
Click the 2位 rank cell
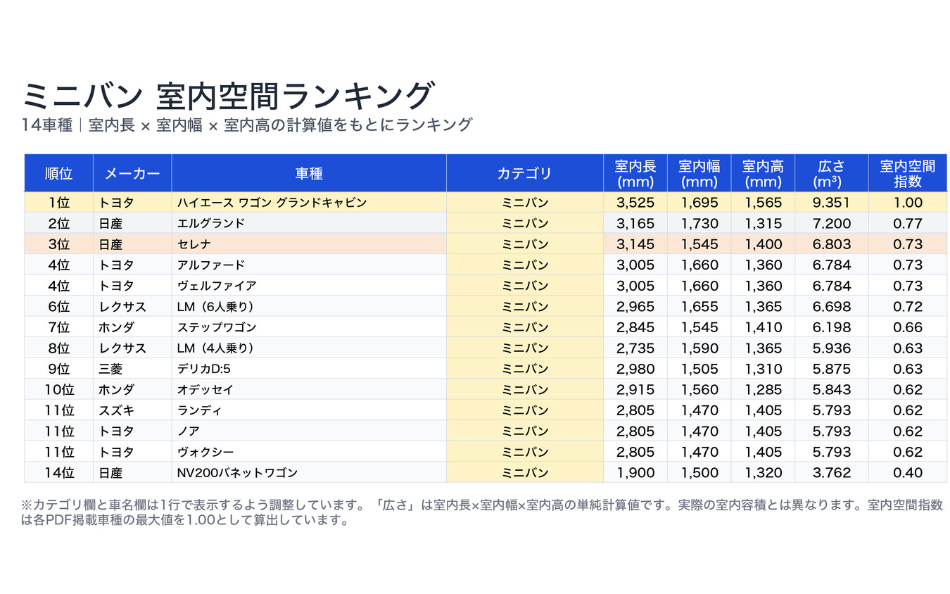[58, 223]
